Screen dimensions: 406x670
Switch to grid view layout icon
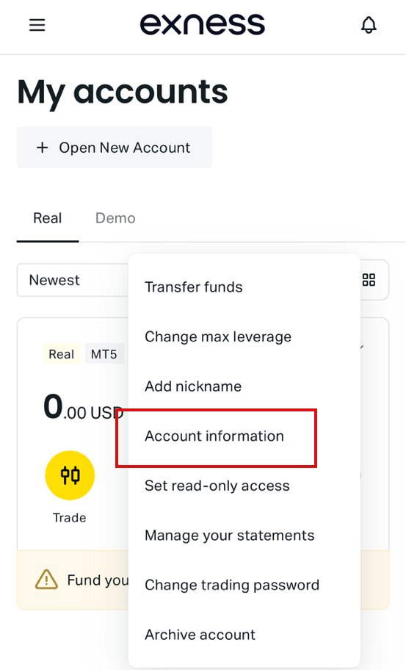coord(369,280)
